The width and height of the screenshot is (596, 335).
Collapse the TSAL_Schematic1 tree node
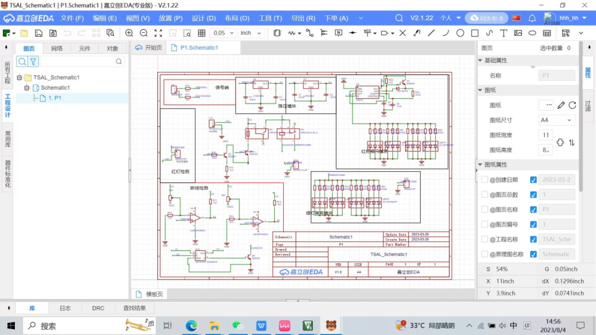pos(19,77)
